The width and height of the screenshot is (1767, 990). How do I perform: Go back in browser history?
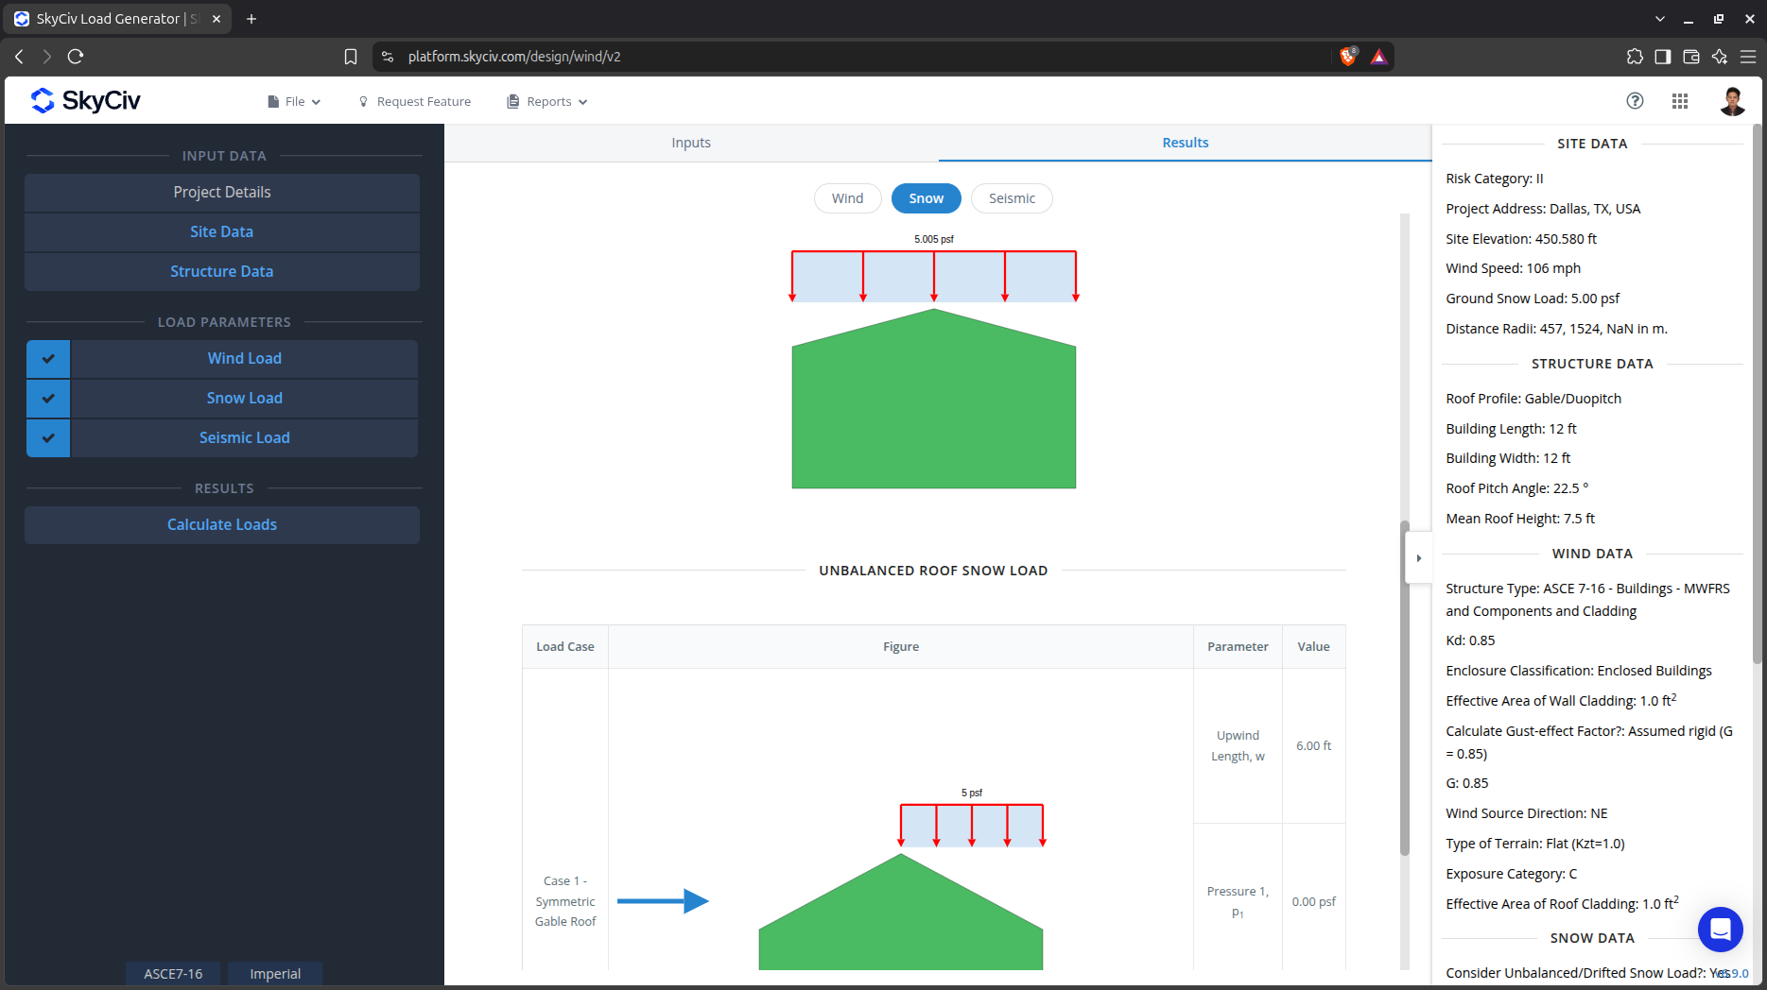pyautogui.click(x=19, y=57)
